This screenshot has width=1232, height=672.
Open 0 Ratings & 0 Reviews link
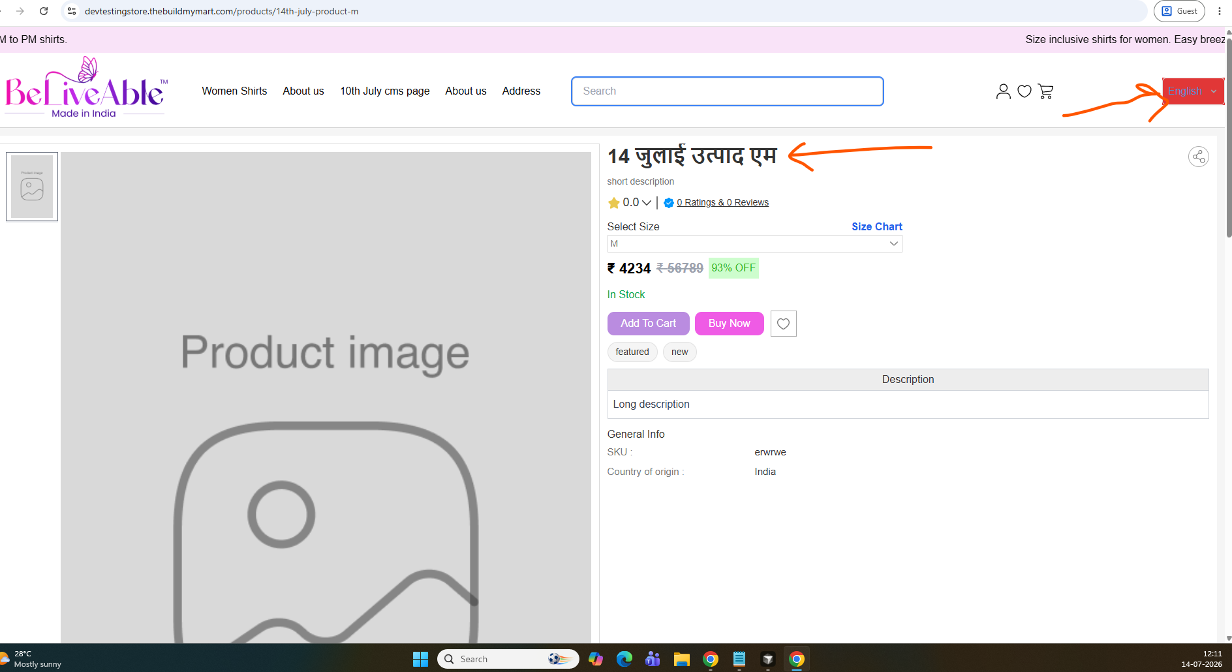point(722,203)
